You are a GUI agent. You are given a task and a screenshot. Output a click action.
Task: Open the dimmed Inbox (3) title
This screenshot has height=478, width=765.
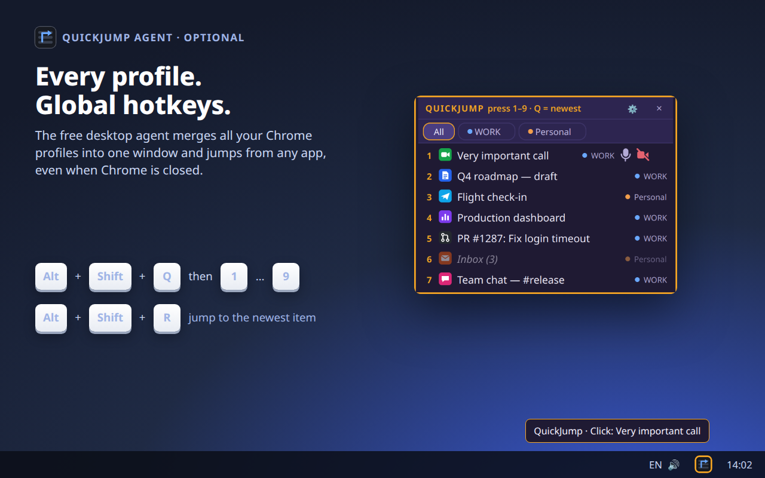(x=478, y=259)
